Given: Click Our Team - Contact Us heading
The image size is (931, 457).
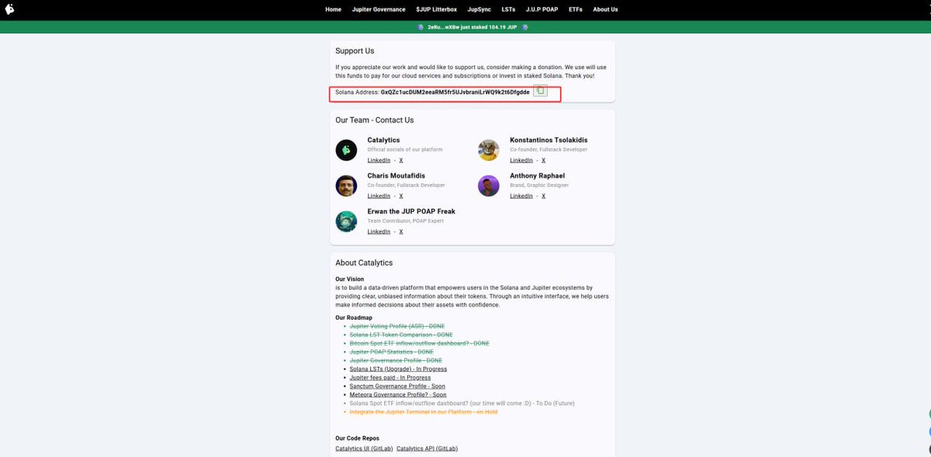Looking at the screenshot, I should click(375, 119).
